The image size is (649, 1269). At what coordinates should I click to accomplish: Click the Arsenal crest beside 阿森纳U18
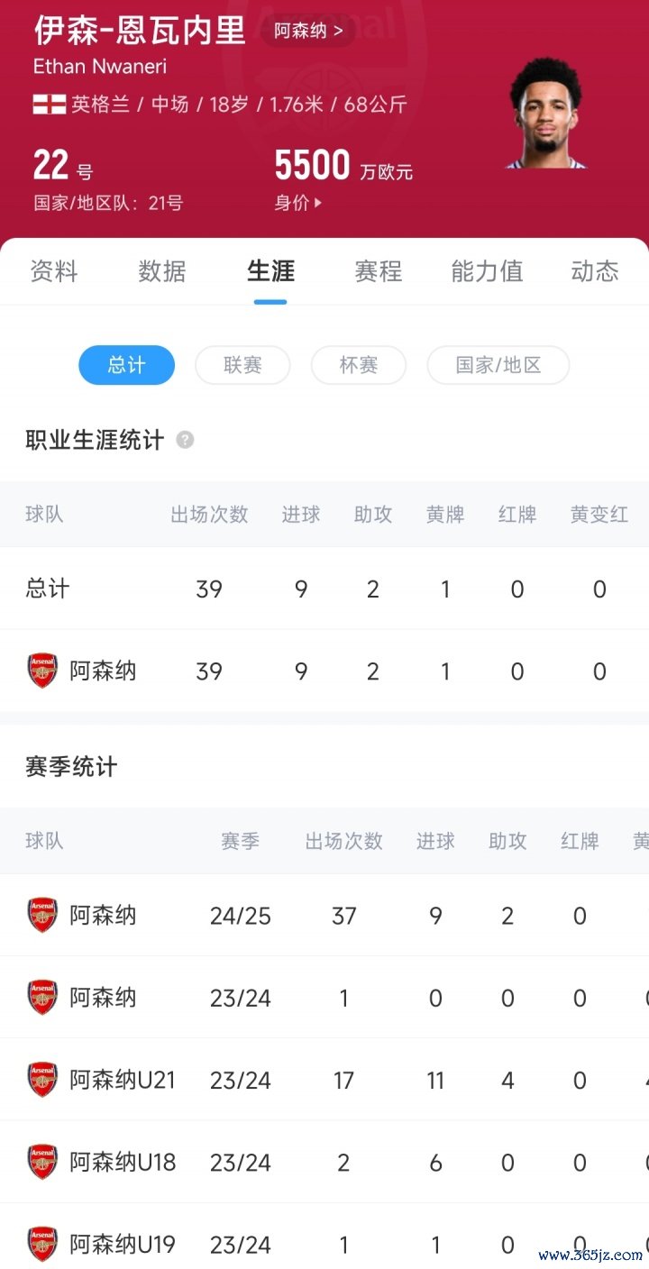(42, 1162)
